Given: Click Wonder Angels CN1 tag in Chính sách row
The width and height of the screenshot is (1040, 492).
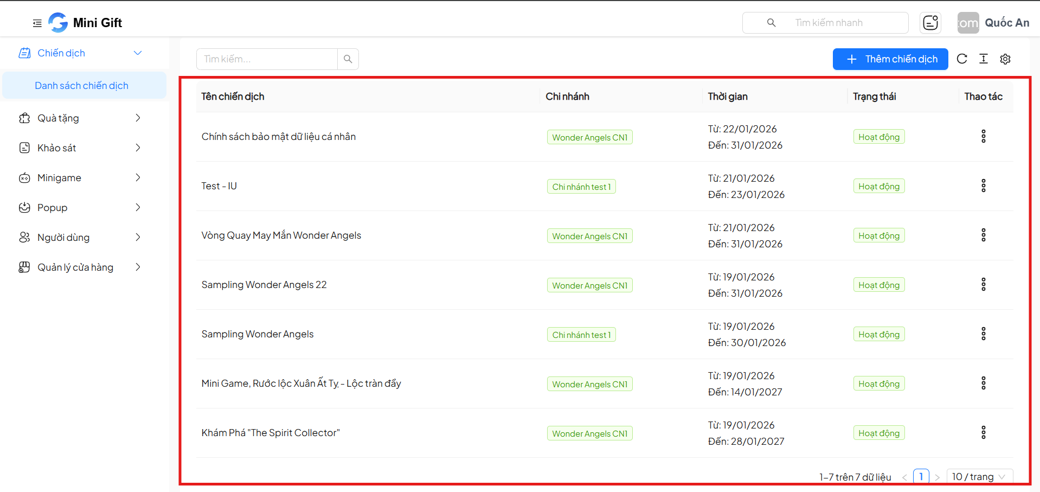Looking at the screenshot, I should coord(590,137).
